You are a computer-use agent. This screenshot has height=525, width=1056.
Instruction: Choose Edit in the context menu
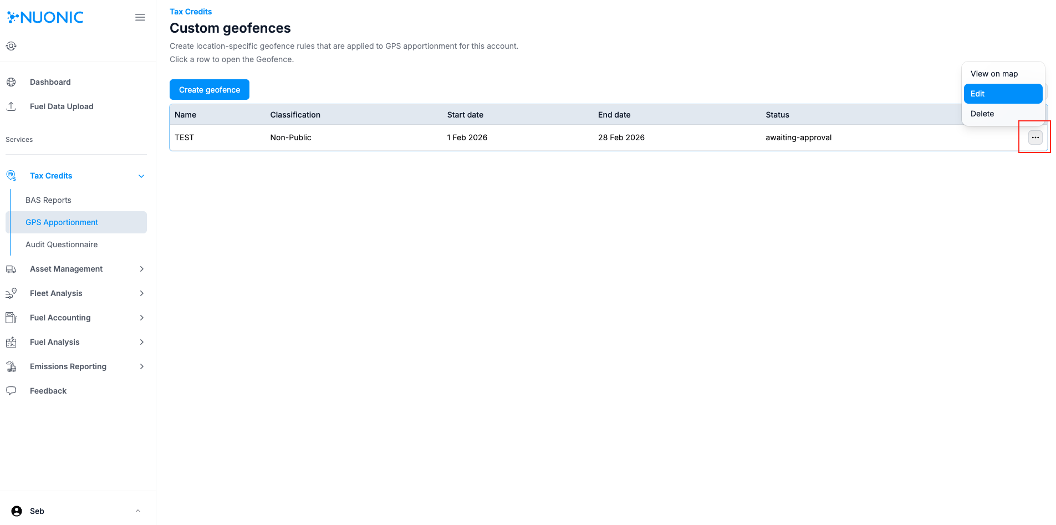point(1003,94)
